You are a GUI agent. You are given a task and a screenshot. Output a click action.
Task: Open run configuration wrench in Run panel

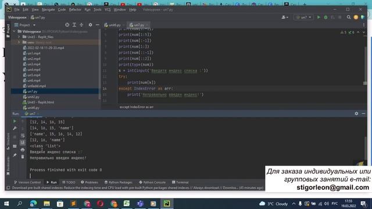[15, 128]
